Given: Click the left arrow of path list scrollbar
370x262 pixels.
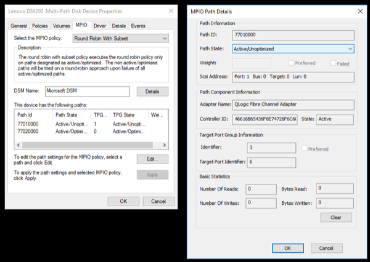Looking at the screenshot, I should tap(18, 145).
